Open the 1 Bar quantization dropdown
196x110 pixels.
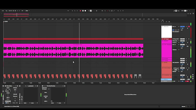[x=27, y=11]
